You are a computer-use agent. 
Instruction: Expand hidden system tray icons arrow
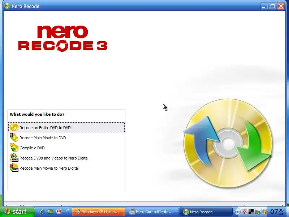238,212
